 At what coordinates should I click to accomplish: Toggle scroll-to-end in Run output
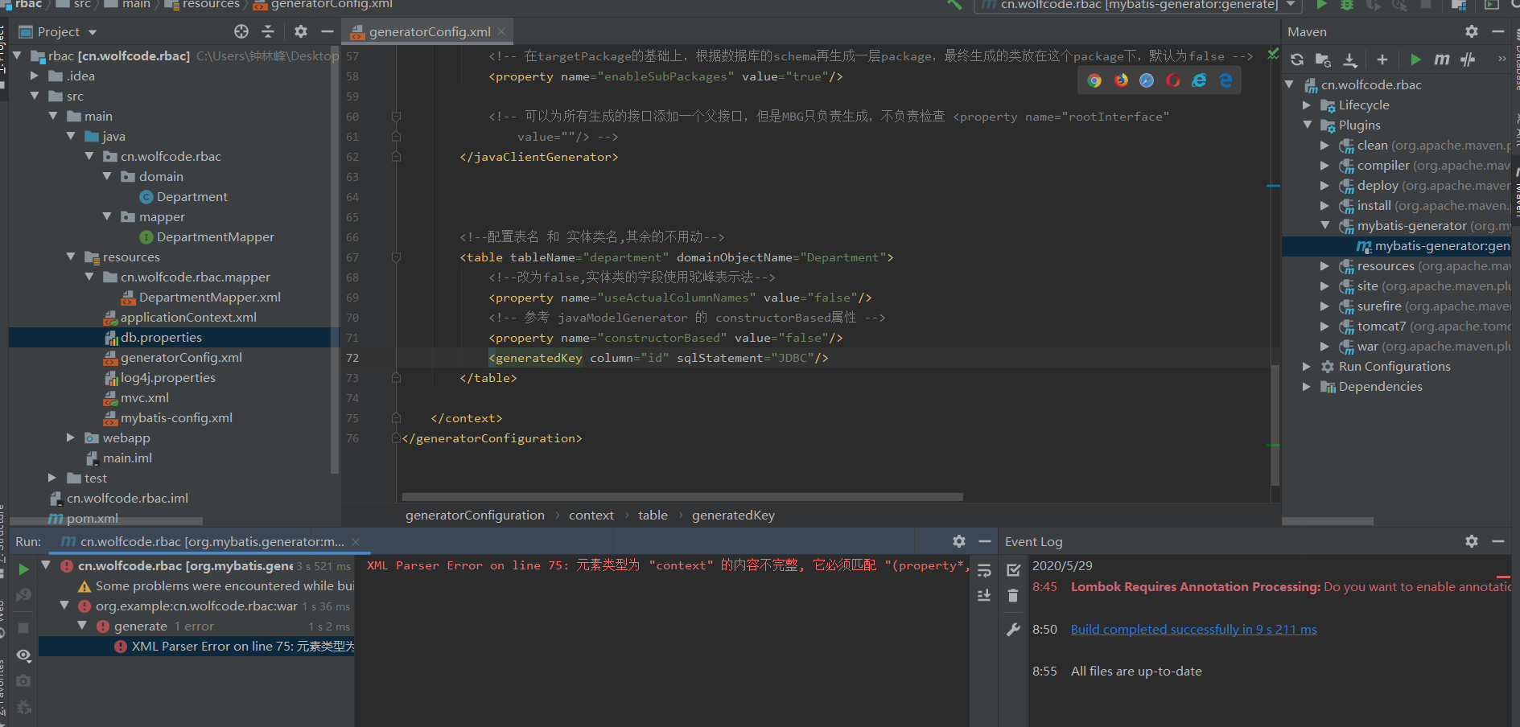tap(984, 596)
